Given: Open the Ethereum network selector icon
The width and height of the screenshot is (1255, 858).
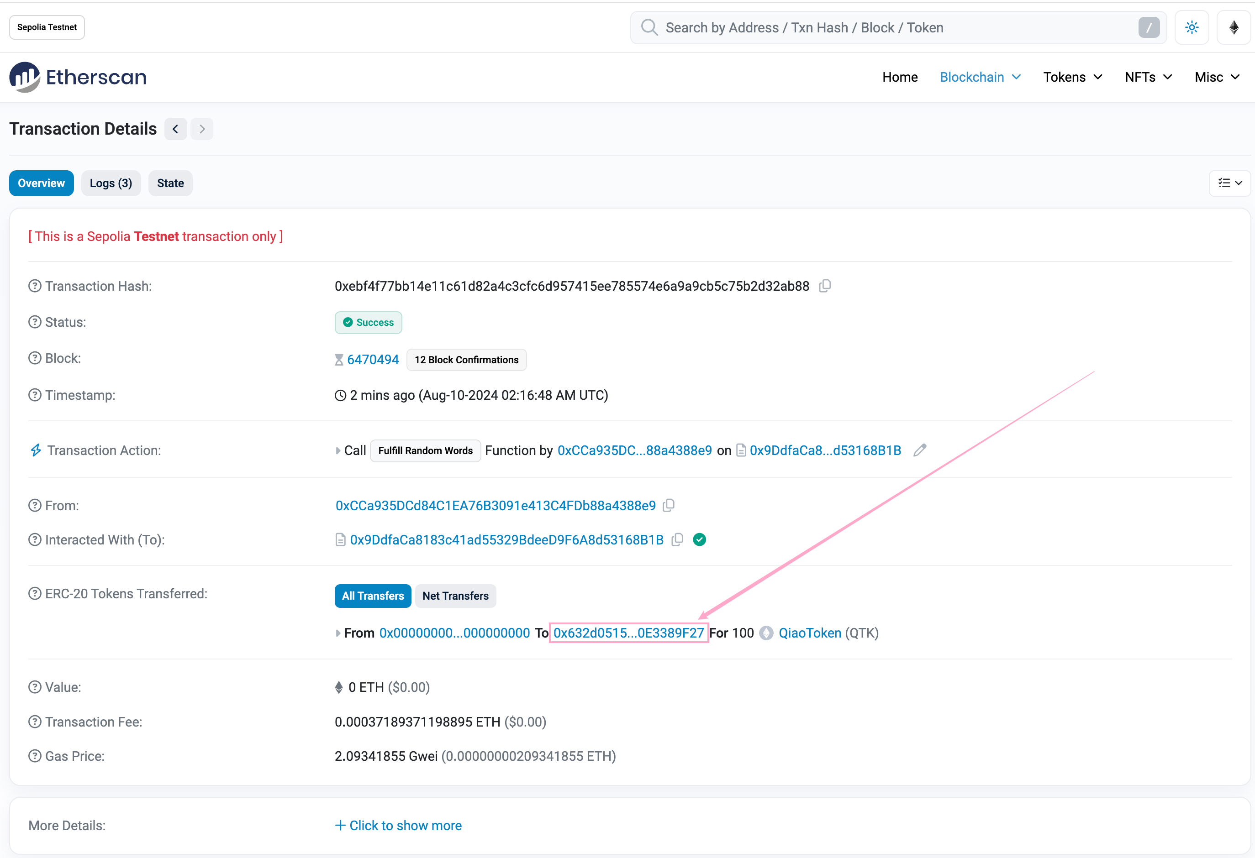Looking at the screenshot, I should click(1234, 27).
